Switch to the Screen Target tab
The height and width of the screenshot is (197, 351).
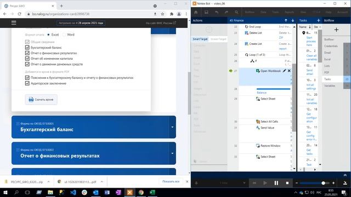(x=218, y=39)
